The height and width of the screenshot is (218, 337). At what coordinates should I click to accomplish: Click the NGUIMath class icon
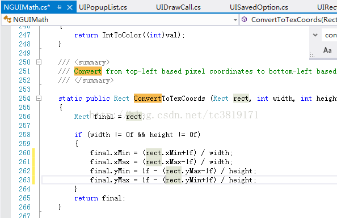click(x=7, y=19)
